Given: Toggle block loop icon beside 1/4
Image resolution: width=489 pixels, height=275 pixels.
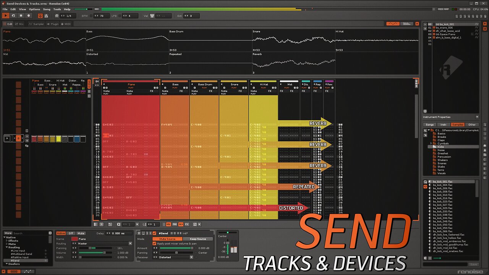Looking at the screenshot, I should click(x=57, y=16).
